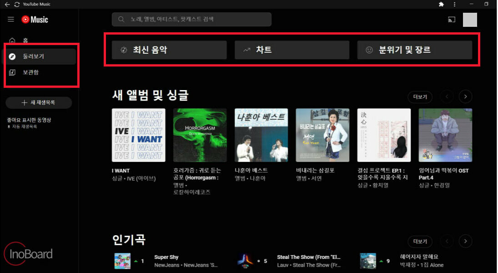Open the I WANT album cover by IVE
The image size is (498, 273).
pos(138,136)
